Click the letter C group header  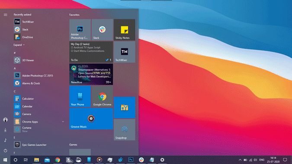(15, 91)
